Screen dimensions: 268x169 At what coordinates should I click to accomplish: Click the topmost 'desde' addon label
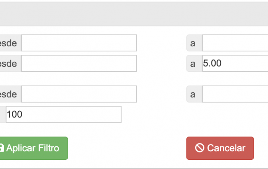(11, 43)
